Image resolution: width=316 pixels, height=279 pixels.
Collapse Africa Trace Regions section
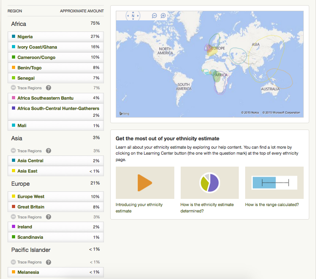click(13, 88)
